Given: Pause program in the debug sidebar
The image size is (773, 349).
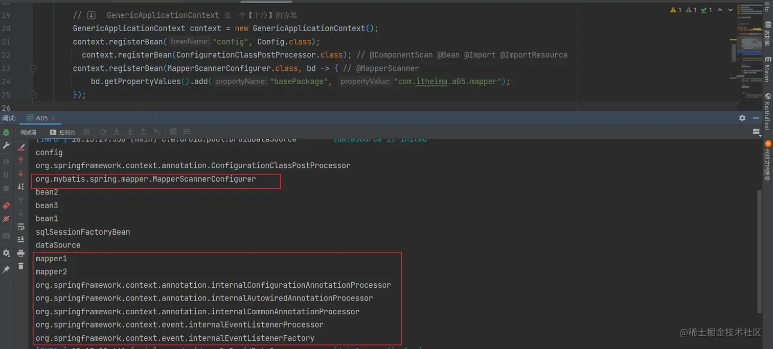Looking at the screenshot, I should coord(6,175).
